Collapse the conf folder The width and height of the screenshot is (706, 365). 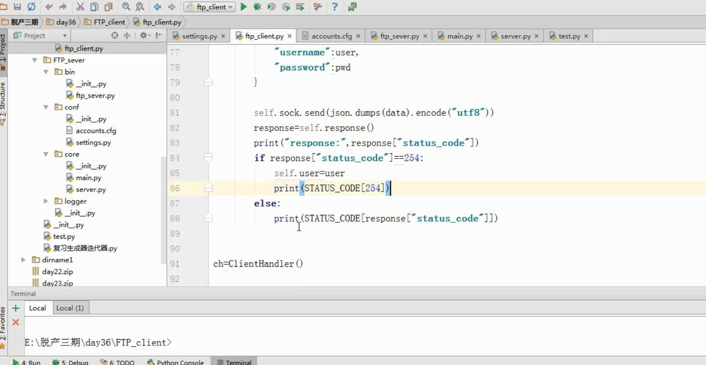pos(46,107)
